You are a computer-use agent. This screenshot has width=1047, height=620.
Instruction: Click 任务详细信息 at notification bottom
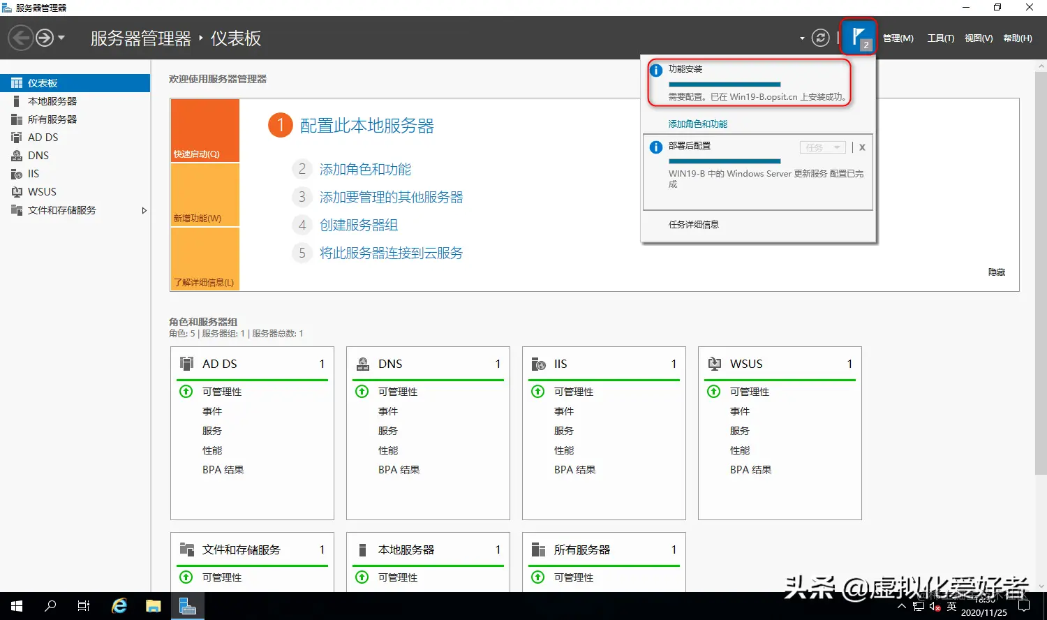[693, 224]
